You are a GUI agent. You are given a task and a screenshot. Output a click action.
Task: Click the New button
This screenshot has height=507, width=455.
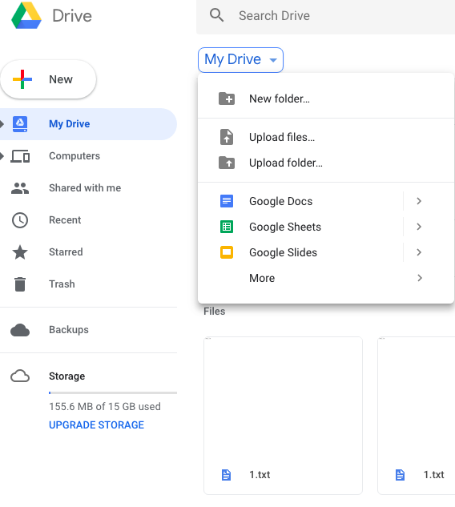click(48, 79)
